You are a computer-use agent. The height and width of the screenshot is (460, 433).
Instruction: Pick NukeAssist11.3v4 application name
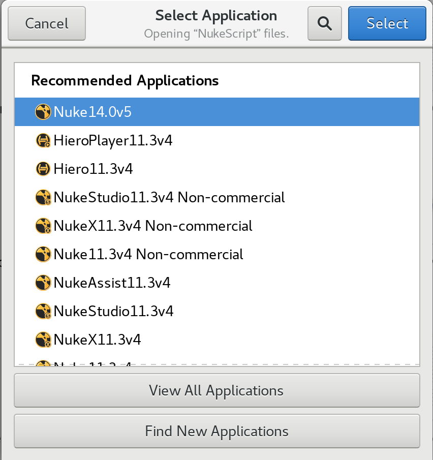pyautogui.click(x=112, y=283)
